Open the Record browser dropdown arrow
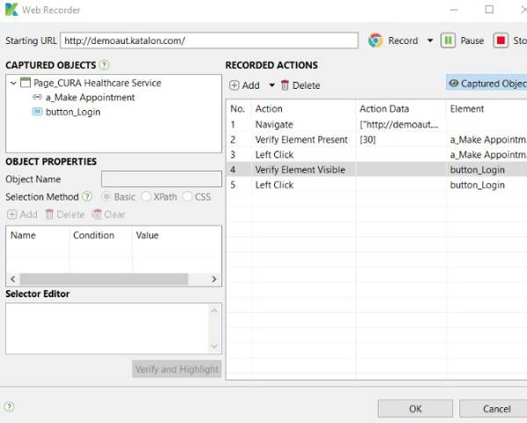Image resolution: width=527 pixels, height=423 pixels. point(430,40)
